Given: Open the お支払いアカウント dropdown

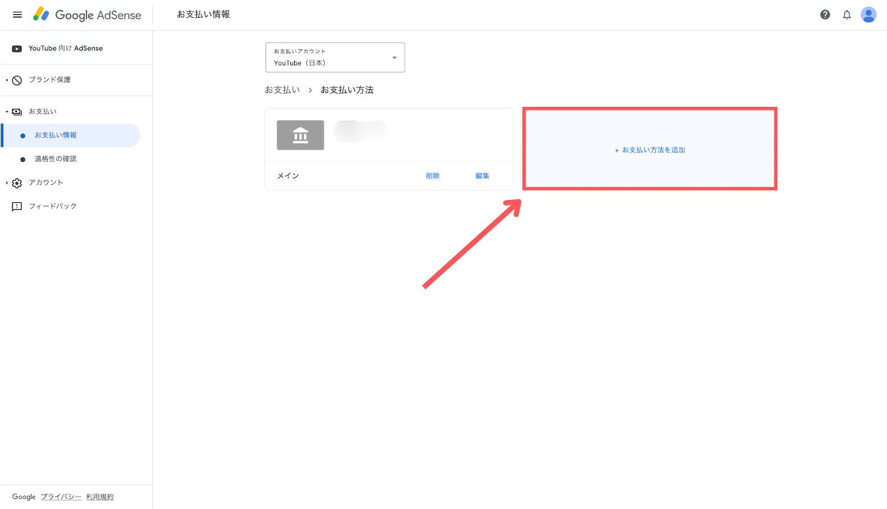Looking at the screenshot, I should coord(335,58).
